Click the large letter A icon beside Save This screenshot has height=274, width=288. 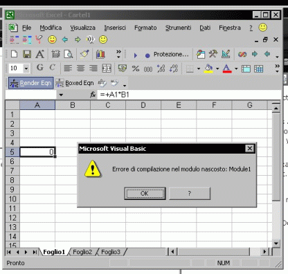[39, 54]
